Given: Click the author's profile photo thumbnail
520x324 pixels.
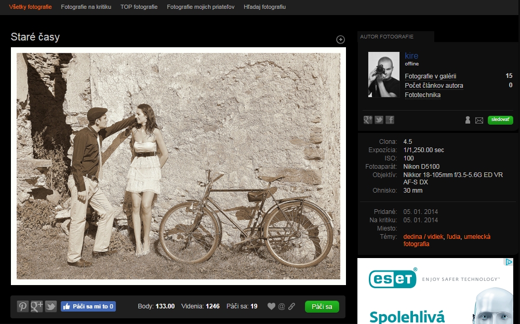Looking at the screenshot, I should (384, 75).
